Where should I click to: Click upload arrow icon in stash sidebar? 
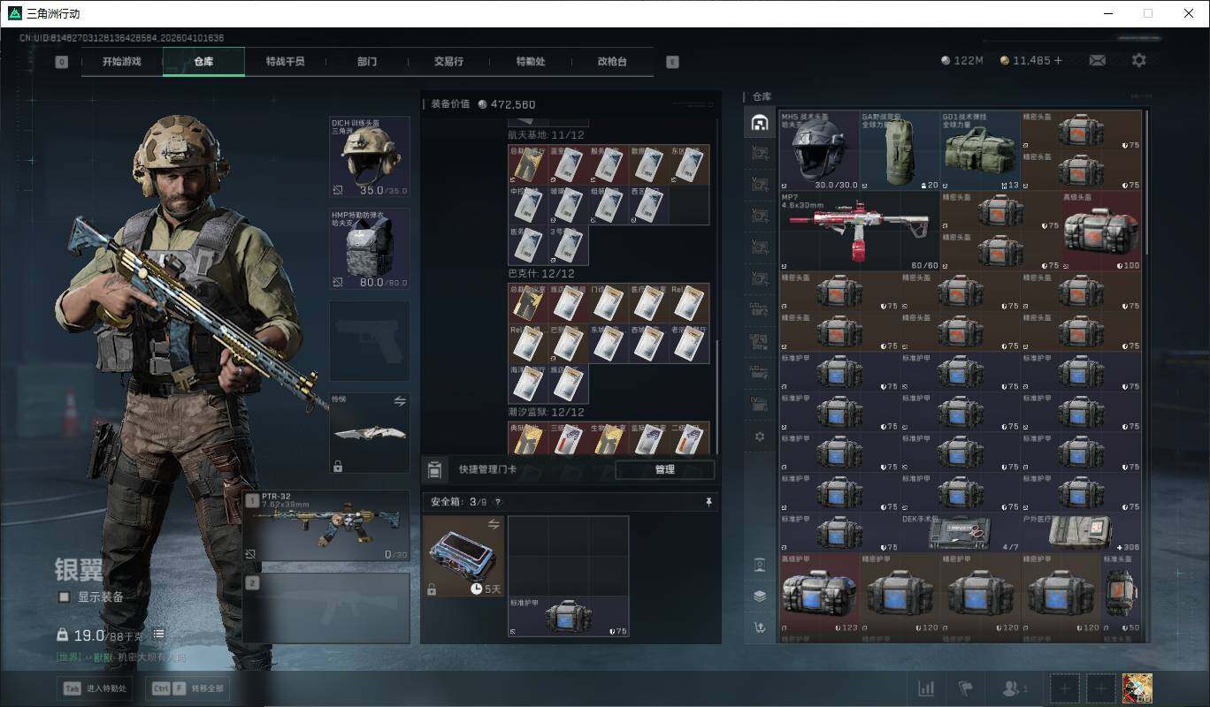tap(759, 627)
